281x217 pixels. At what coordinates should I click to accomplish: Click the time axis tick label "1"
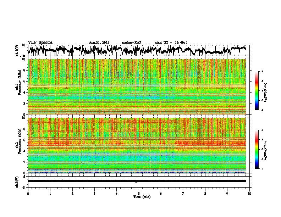(x=50, y=194)
